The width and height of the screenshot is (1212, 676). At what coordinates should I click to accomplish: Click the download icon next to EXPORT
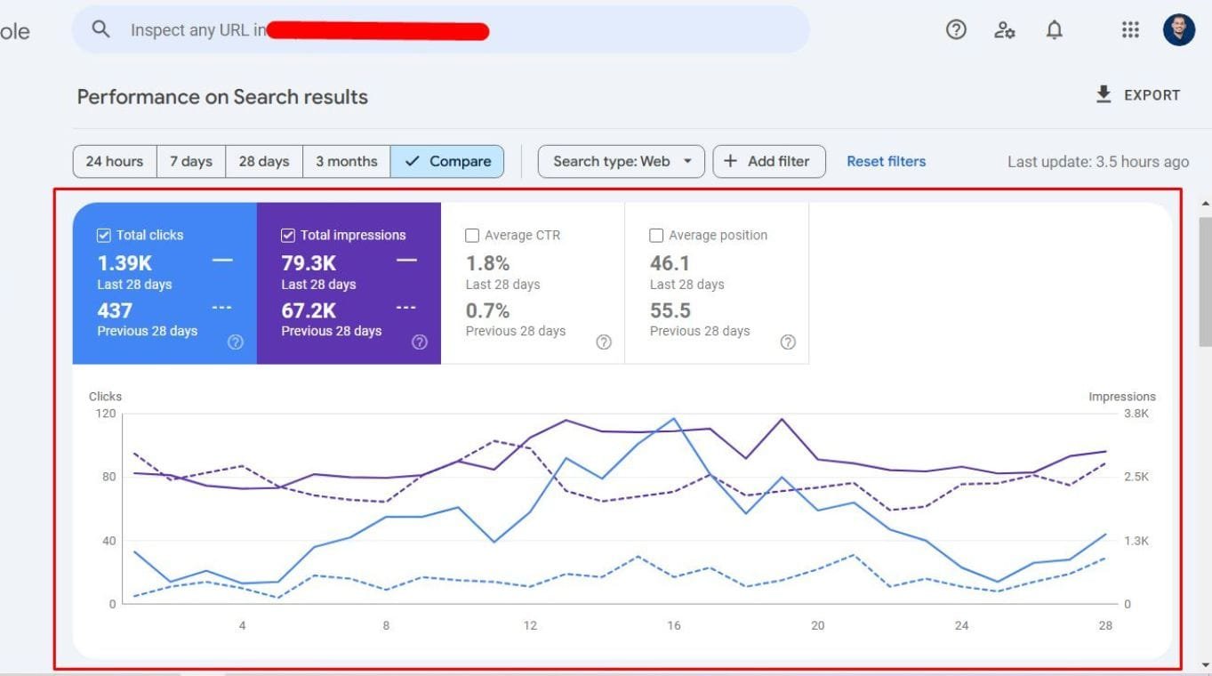1103,93
